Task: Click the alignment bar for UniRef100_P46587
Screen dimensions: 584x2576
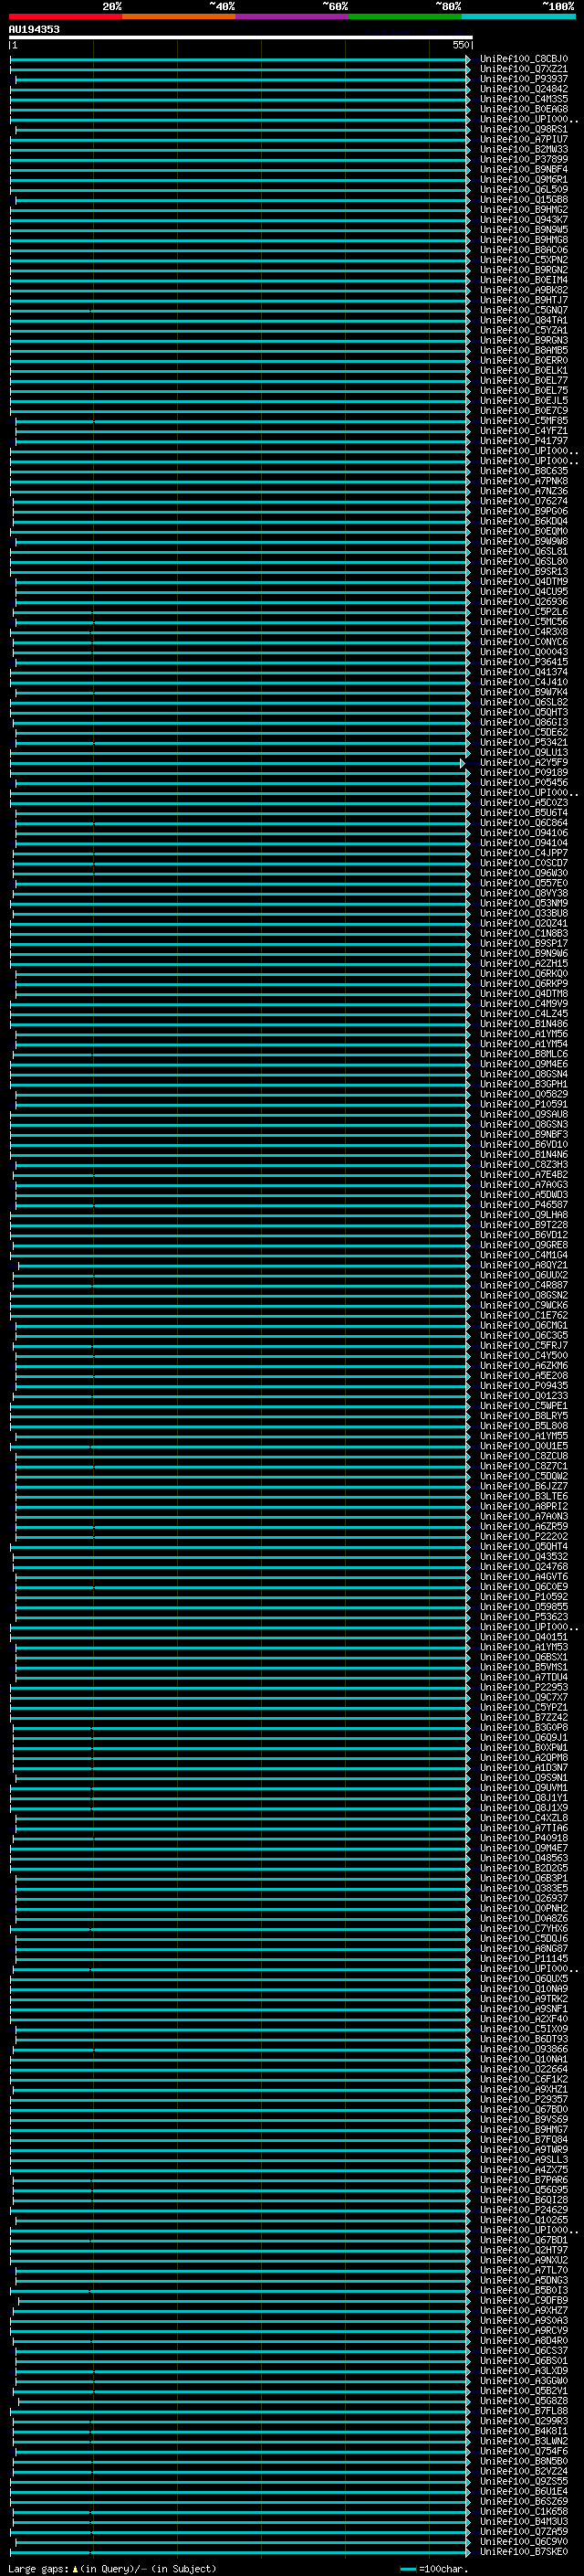Action: (x=243, y=1204)
